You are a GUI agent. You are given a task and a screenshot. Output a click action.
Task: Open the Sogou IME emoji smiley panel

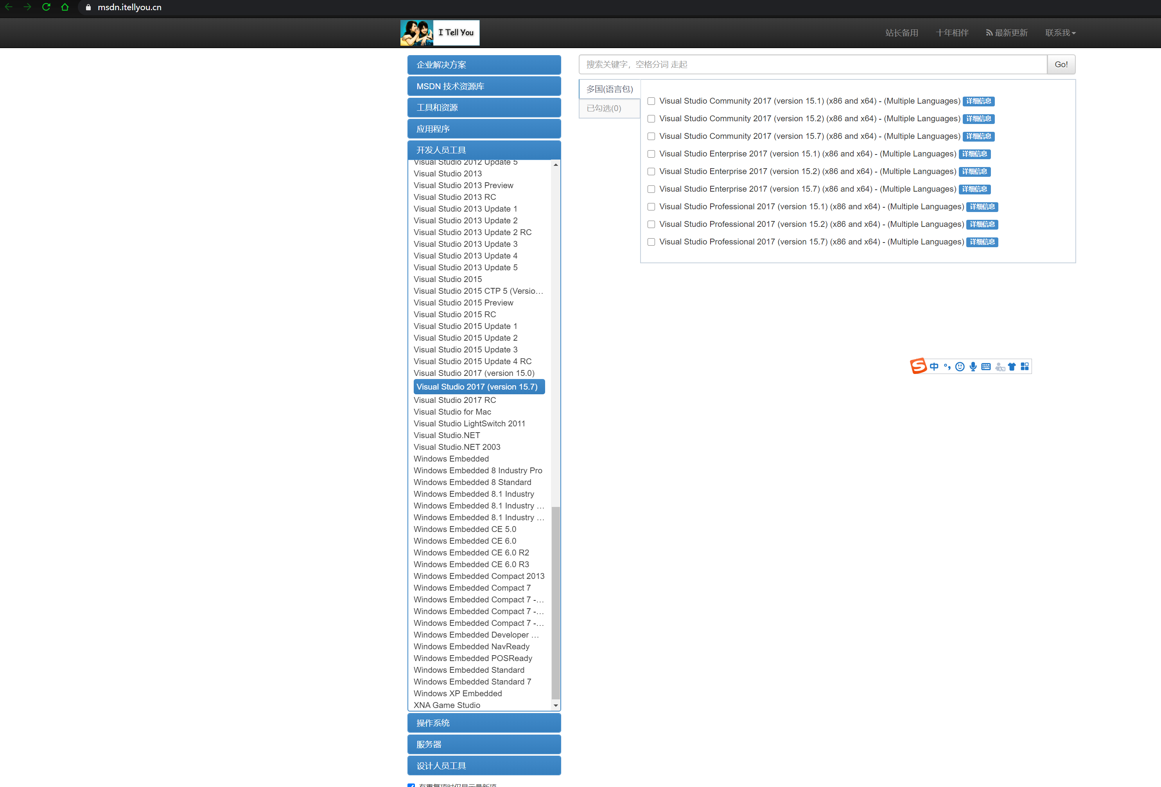960,367
